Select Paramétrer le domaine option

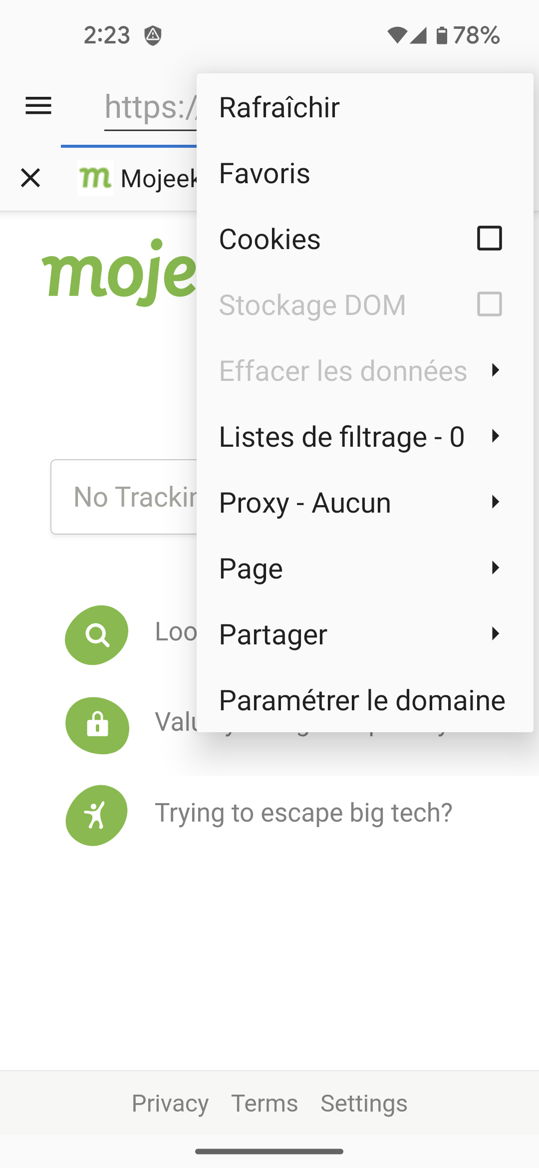tap(362, 700)
